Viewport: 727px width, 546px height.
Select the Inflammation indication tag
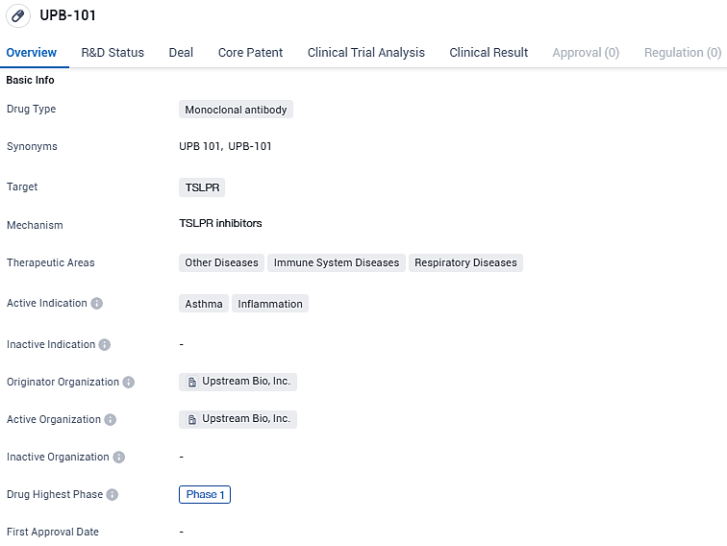(270, 304)
